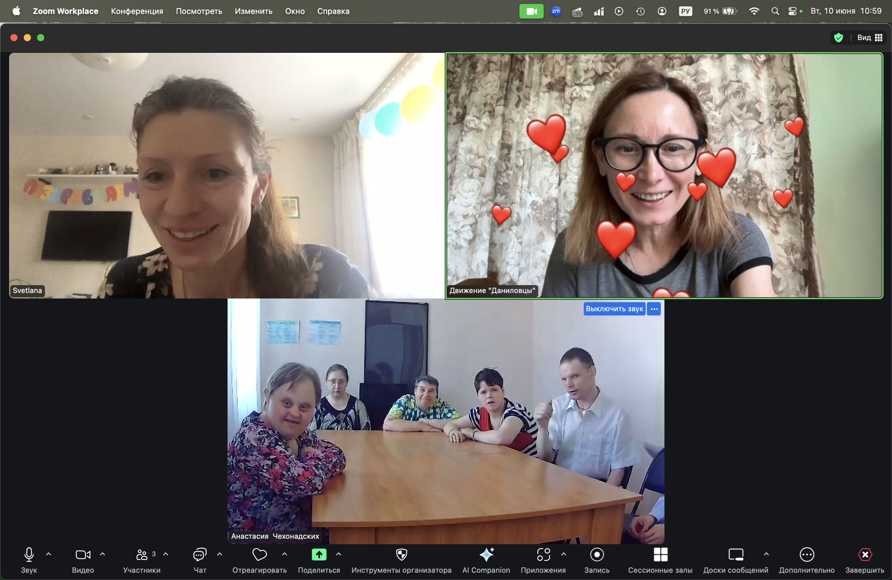Open Инструменты организатора shield icon

coord(401,555)
